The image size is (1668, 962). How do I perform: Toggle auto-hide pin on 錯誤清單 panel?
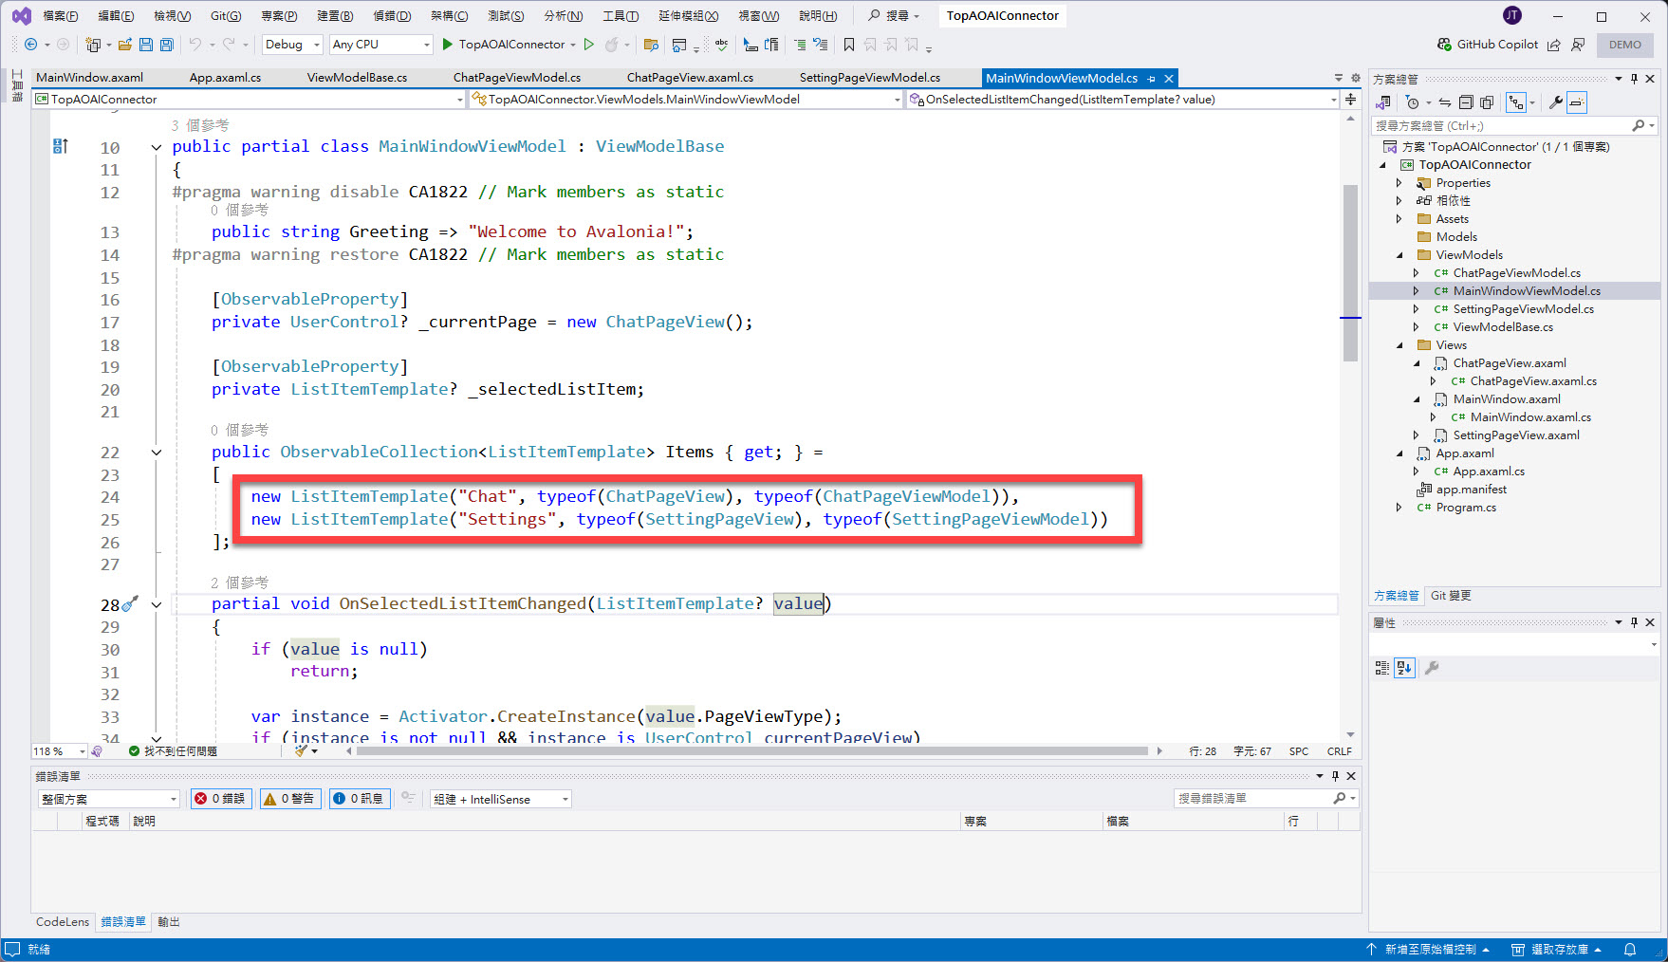pos(1335,776)
